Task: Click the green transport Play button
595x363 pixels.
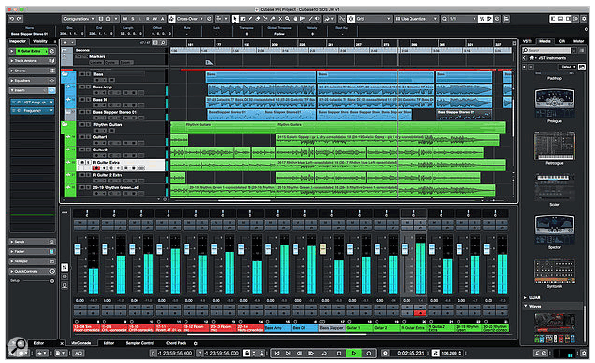Action: coord(354,353)
